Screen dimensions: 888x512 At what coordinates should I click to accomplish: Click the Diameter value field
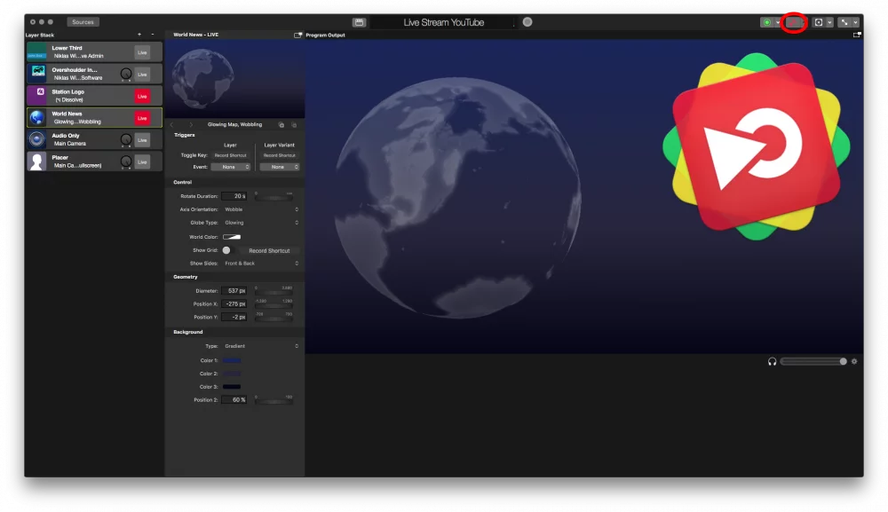click(234, 290)
